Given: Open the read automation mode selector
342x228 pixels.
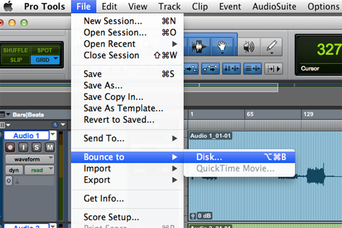Looking at the screenshot, I should point(39,170).
